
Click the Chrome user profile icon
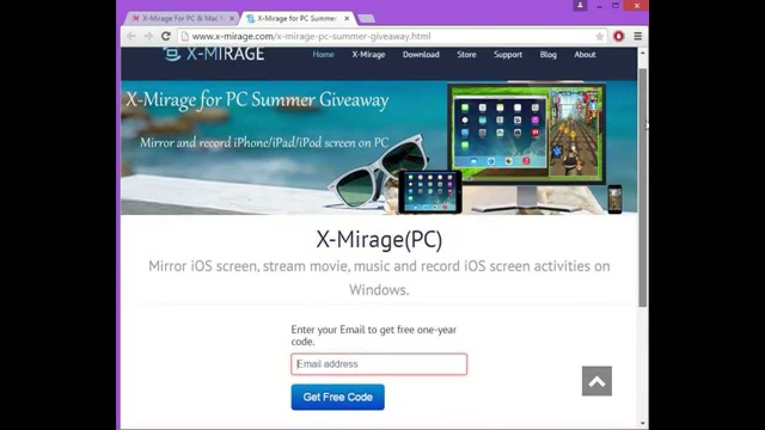pos(580,5)
